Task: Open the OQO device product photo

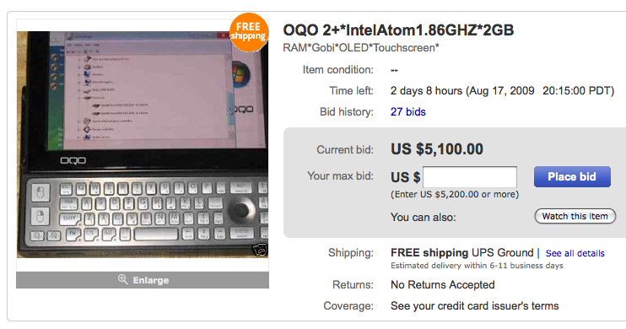Action: click(x=143, y=144)
